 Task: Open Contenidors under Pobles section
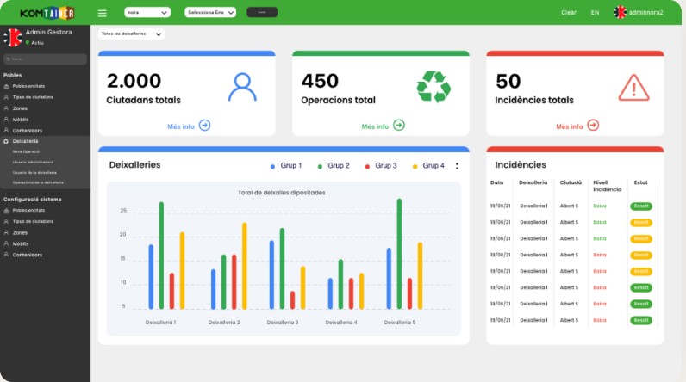click(28, 130)
